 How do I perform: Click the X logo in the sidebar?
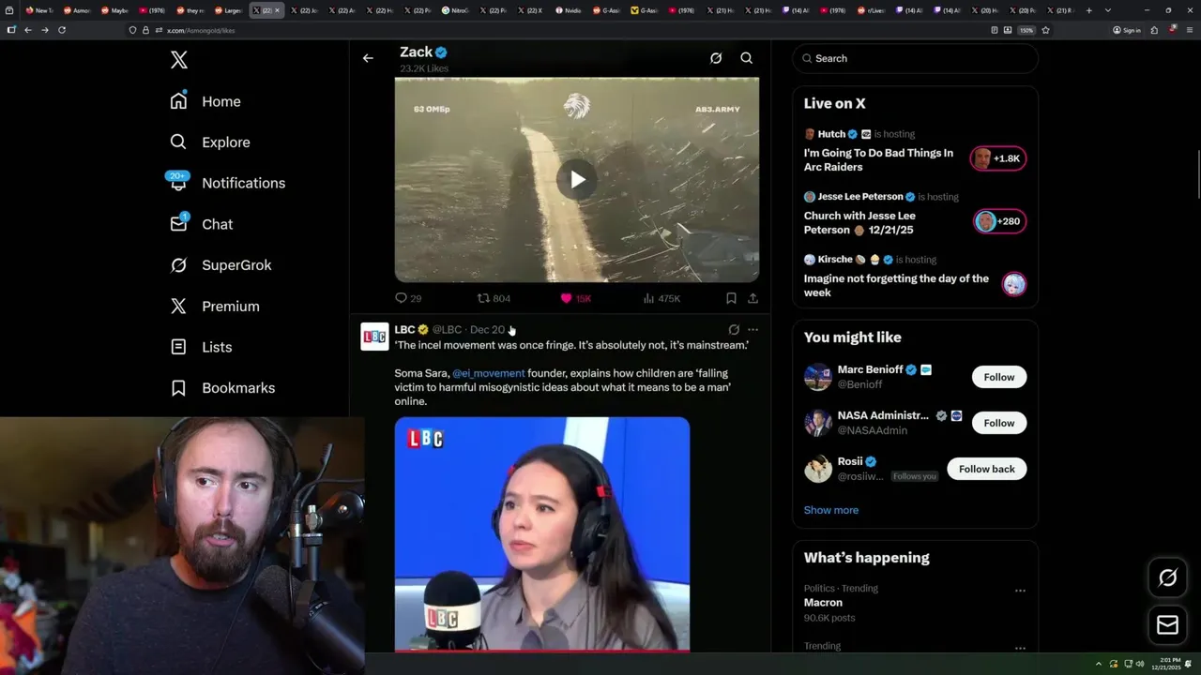pyautogui.click(x=179, y=60)
